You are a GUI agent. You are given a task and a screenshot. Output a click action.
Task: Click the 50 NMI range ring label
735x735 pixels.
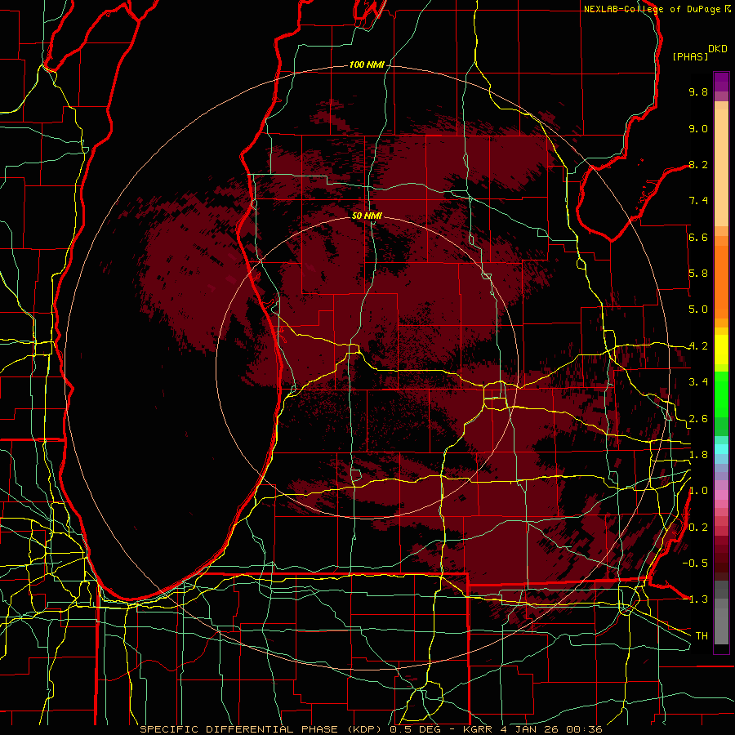click(367, 216)
